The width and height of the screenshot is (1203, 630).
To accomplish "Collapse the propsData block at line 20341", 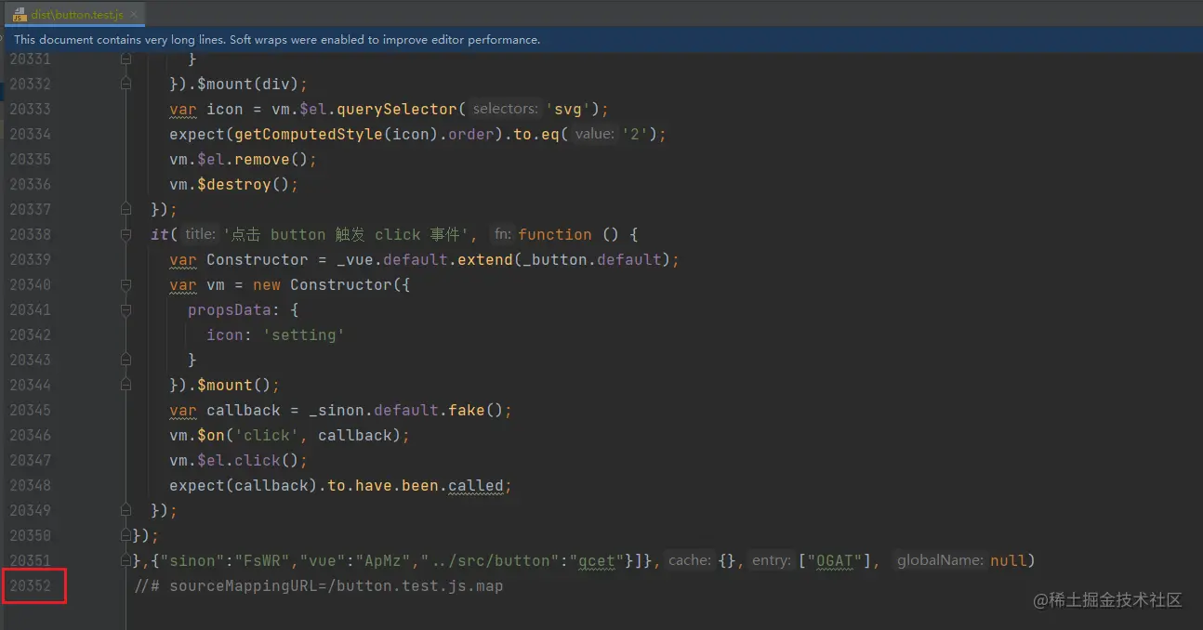I will tap(126, 309).
